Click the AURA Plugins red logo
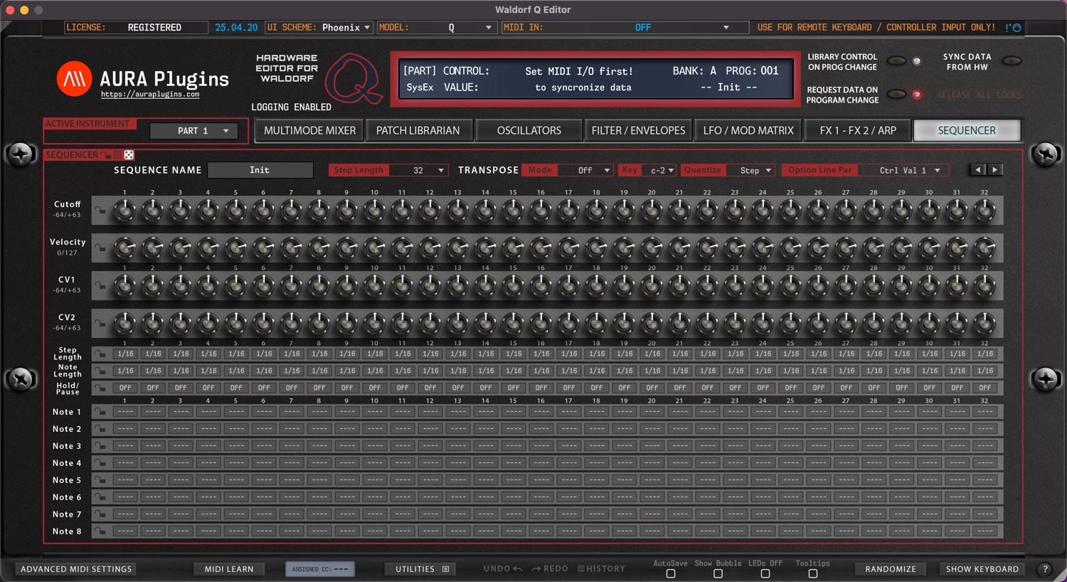The image size is (1067, 582). [x=75, y=79]
